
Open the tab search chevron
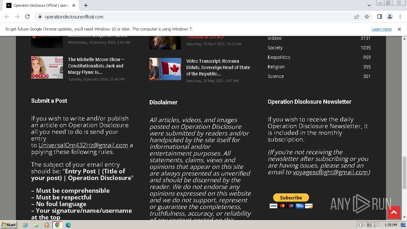[369, 5]
